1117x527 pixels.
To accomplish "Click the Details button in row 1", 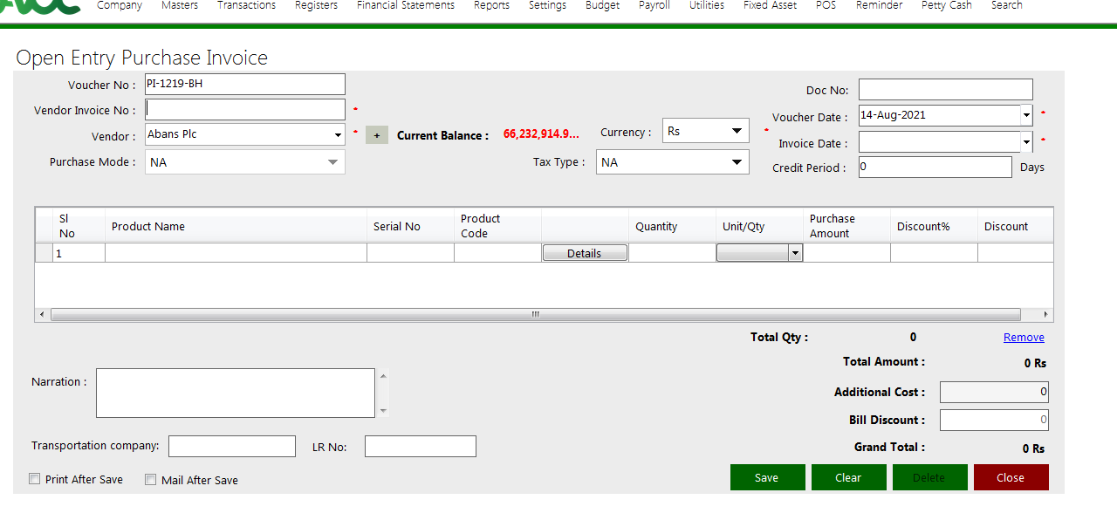I will 585,253.
